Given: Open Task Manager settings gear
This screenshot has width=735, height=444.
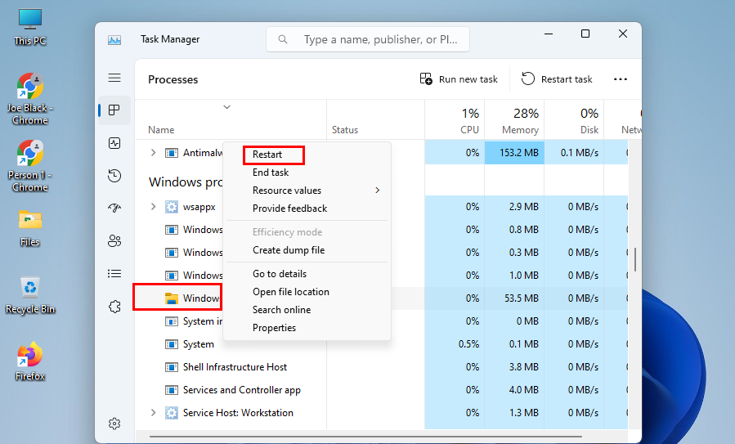Looking at the screenshot, I should pos(114,424).
